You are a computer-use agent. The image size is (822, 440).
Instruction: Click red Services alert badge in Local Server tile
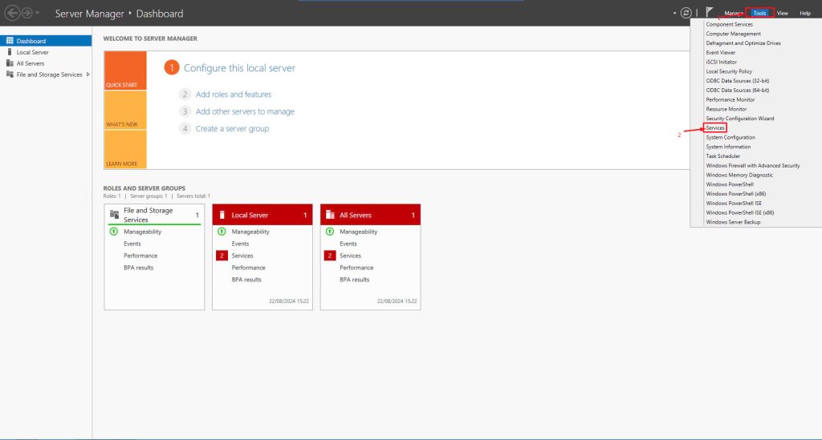click(222, 256)
